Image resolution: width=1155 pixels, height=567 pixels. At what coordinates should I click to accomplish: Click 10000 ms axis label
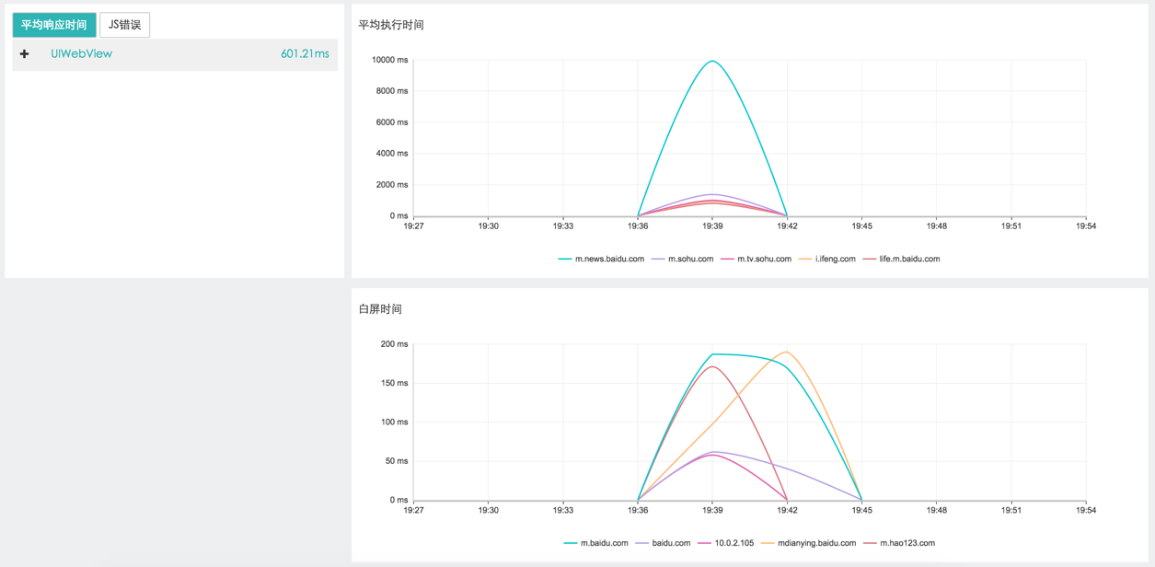(389, 60)
